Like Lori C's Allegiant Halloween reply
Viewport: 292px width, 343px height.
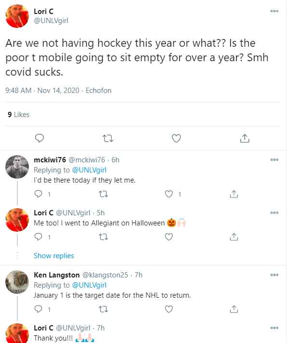pyautogui.click(x=169, y=237)
